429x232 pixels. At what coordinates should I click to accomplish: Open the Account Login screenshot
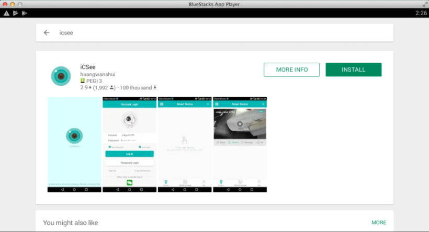pos(129,145)
